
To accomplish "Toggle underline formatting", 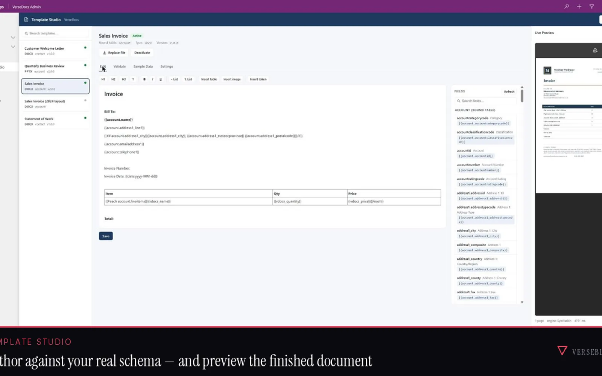I will (161, 79).
